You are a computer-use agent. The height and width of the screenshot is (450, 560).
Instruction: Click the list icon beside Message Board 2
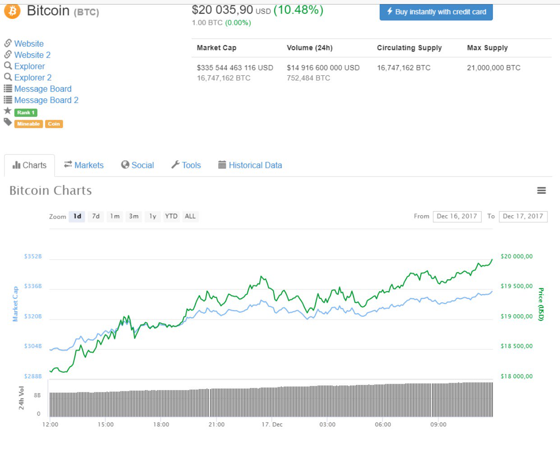(8, 100)
